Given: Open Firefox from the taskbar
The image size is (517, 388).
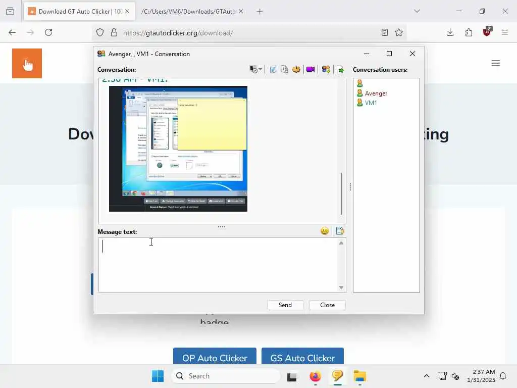Looking at the screenshot, I should (315, 376).
